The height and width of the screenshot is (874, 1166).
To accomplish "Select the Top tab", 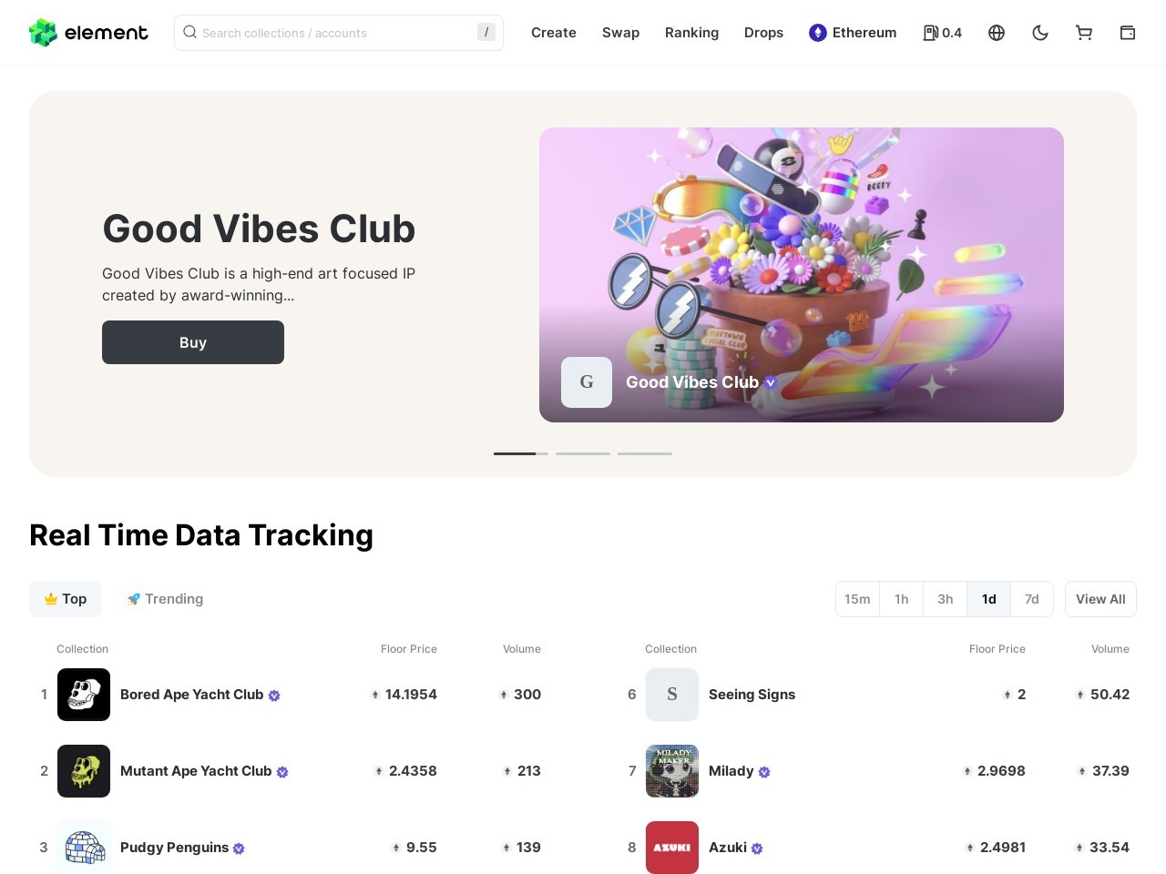I will pos(66,599).
